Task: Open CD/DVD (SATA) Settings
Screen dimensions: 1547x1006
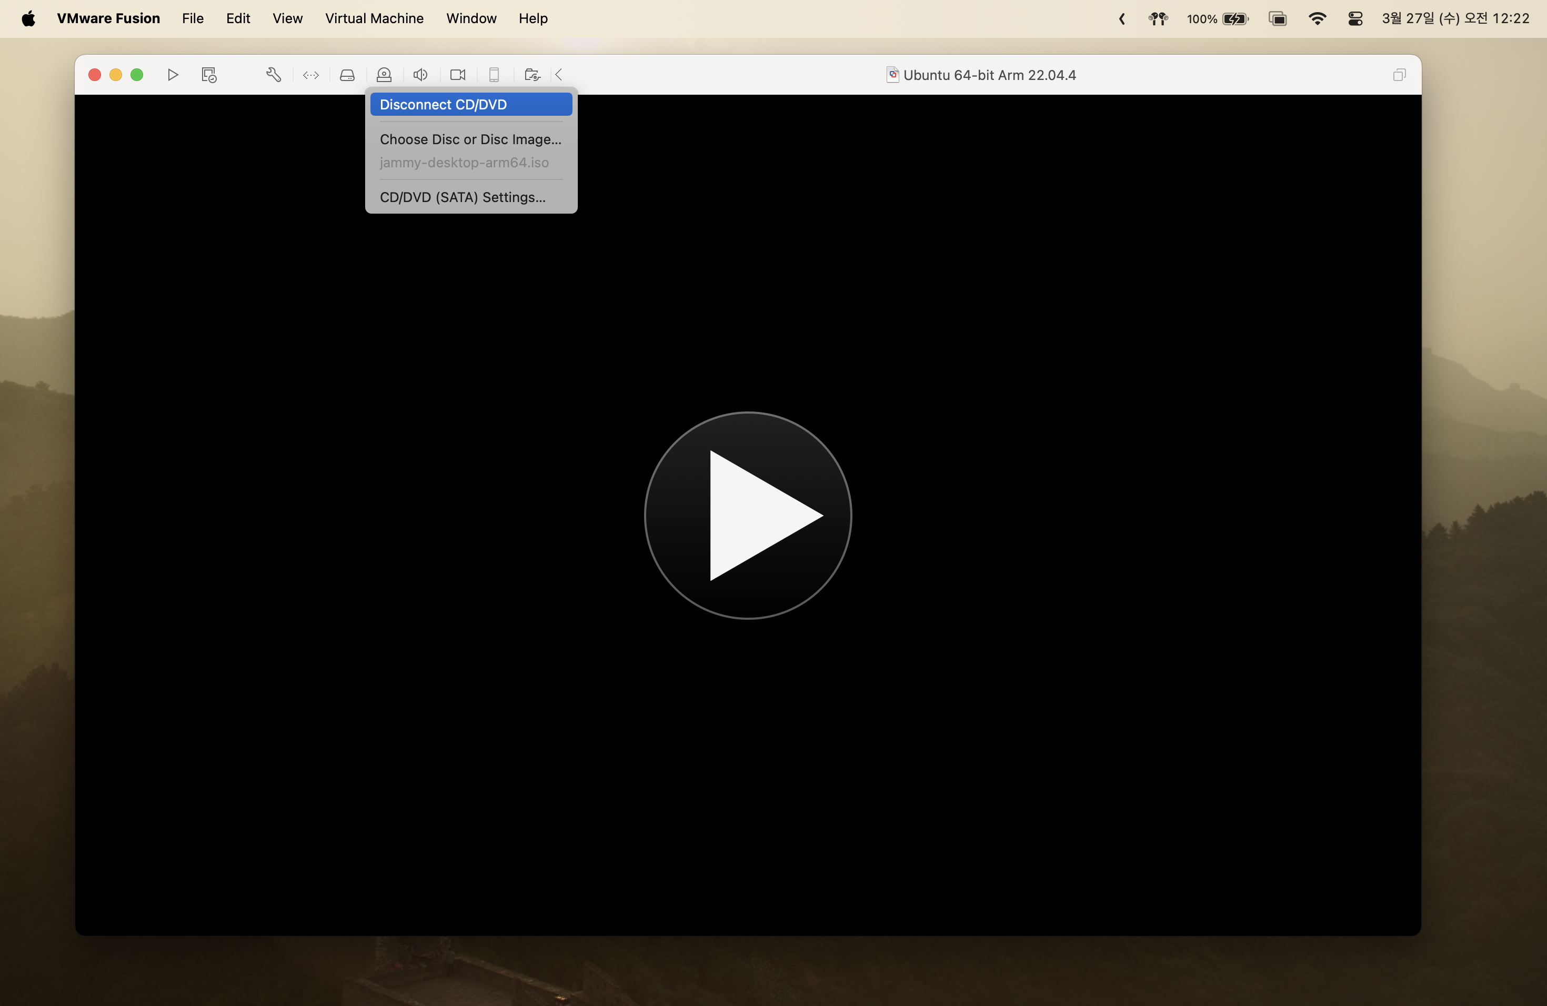Action: (471, 197)
